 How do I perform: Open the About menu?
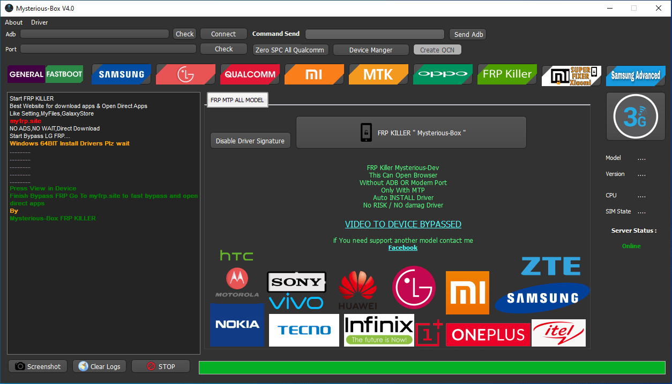coord(13,22)
